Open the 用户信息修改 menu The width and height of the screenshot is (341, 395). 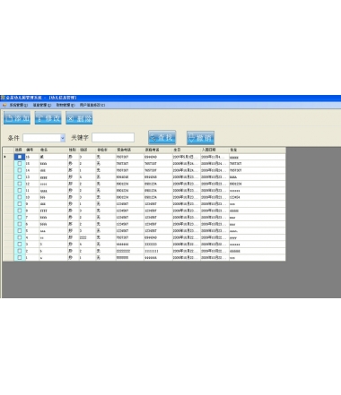92,105
